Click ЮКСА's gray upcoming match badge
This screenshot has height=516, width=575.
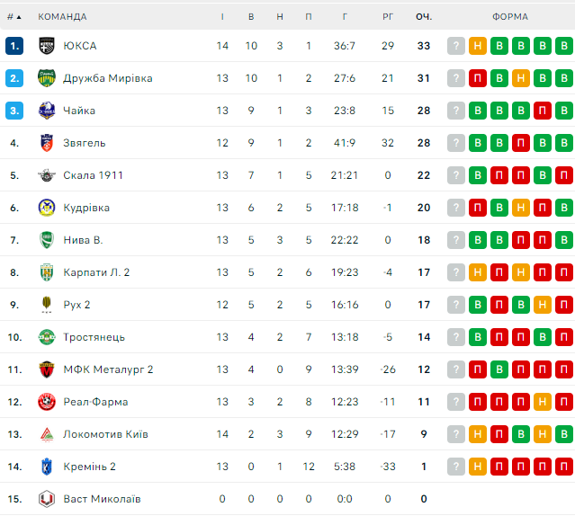click(456, 46)
